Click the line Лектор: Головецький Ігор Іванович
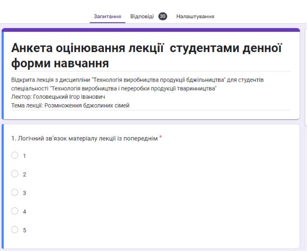 click(58, 97)
